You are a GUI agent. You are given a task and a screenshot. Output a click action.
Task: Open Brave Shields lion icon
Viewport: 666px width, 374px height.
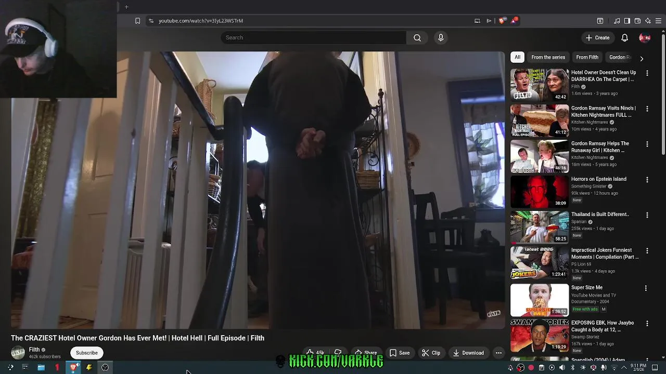(x=502, y=21)
